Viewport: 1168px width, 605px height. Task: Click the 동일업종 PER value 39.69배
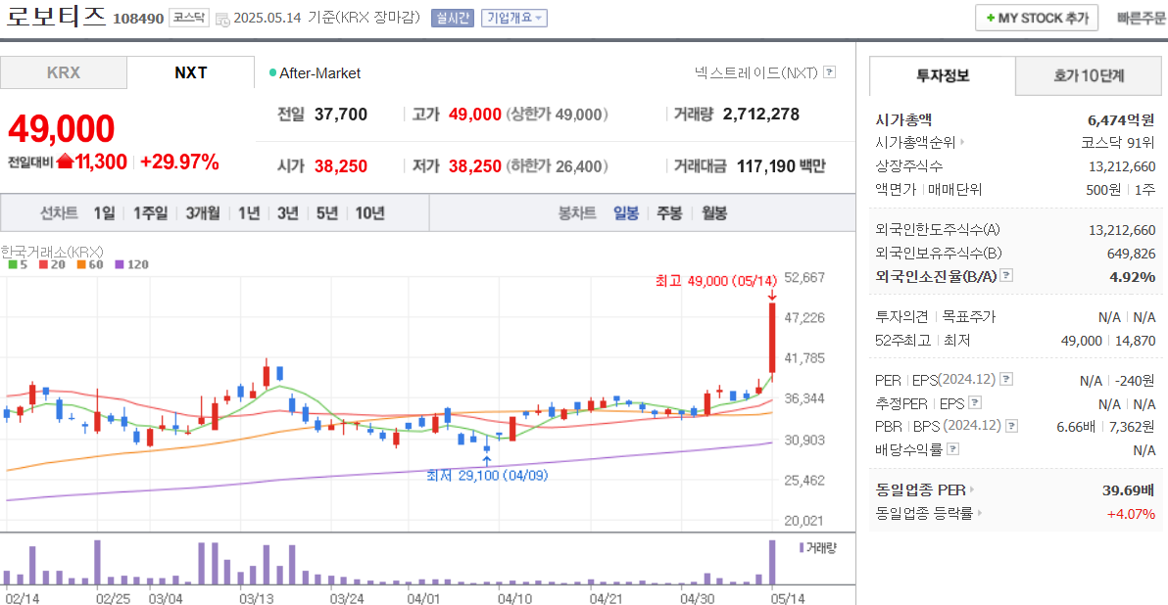[x=1128, y=490]
